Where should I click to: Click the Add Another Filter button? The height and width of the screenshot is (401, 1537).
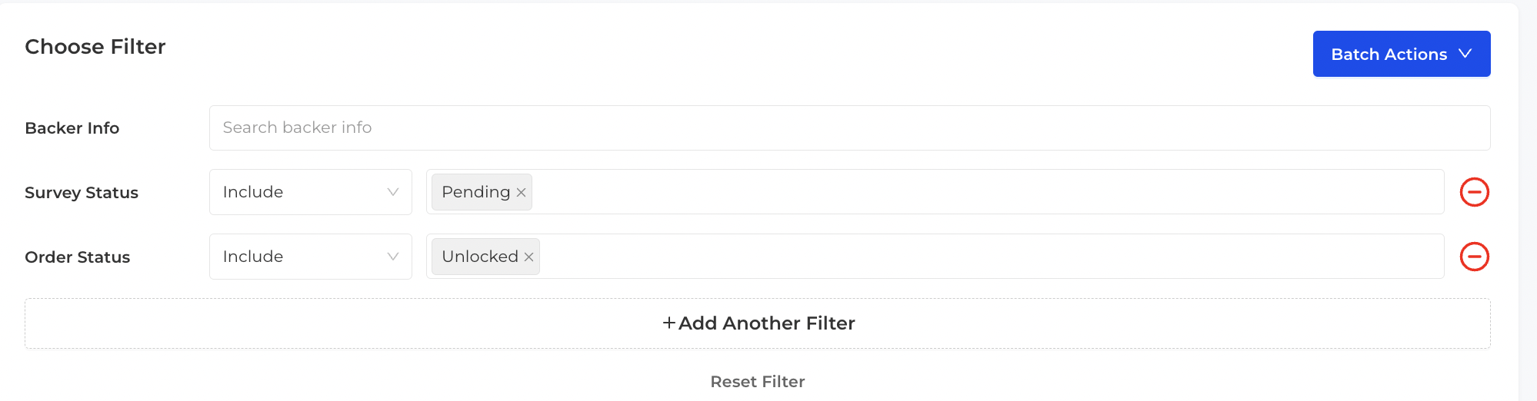(758, 323)
